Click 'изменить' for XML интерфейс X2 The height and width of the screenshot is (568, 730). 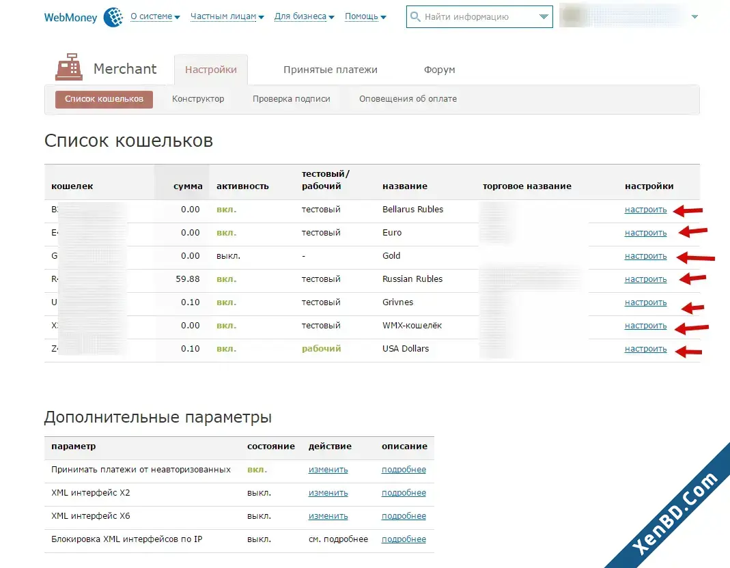[328, 494]
